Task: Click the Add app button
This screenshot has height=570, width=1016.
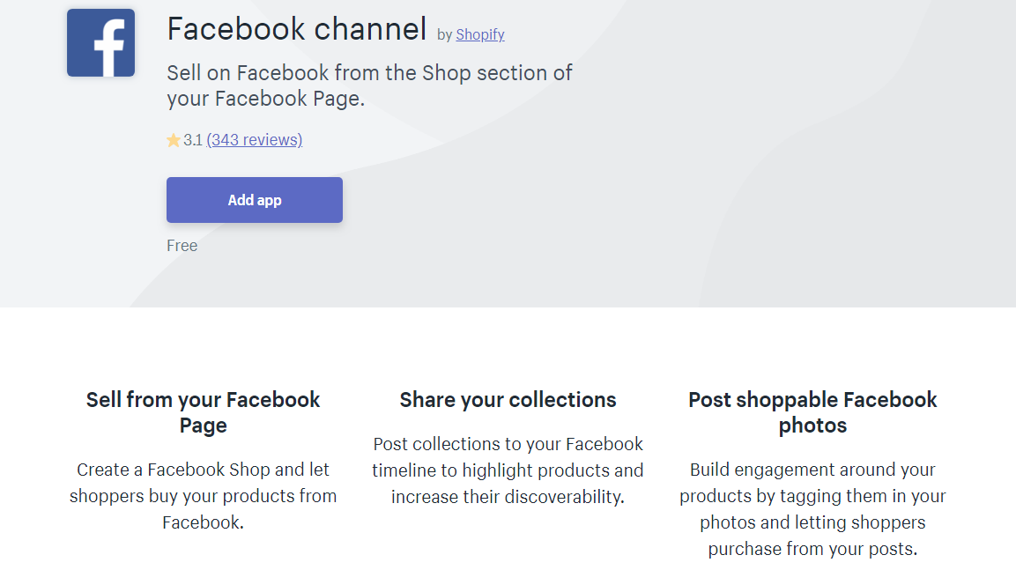Action: [255, 200]
